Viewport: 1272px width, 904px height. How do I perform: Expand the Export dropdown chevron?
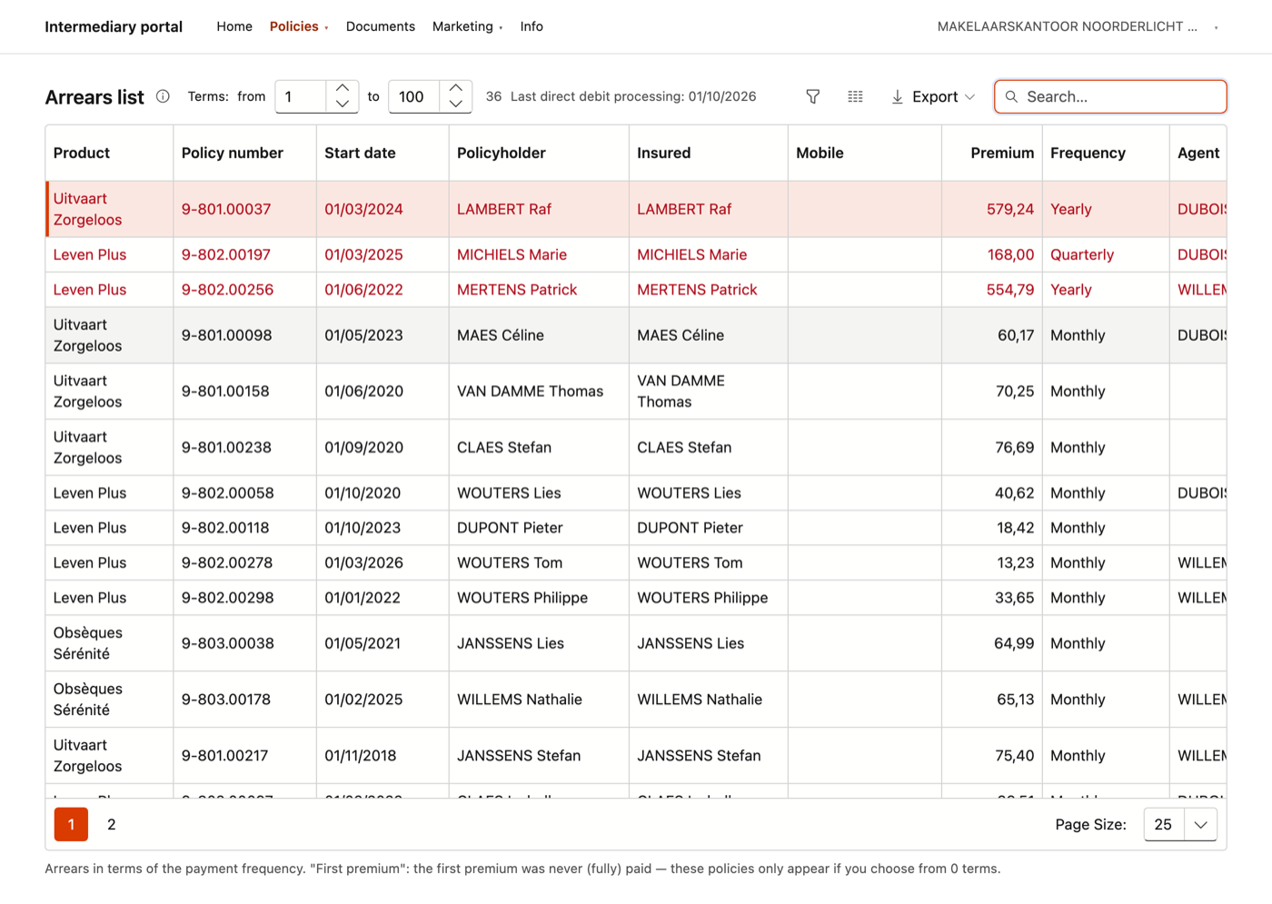tap(969, 96)
